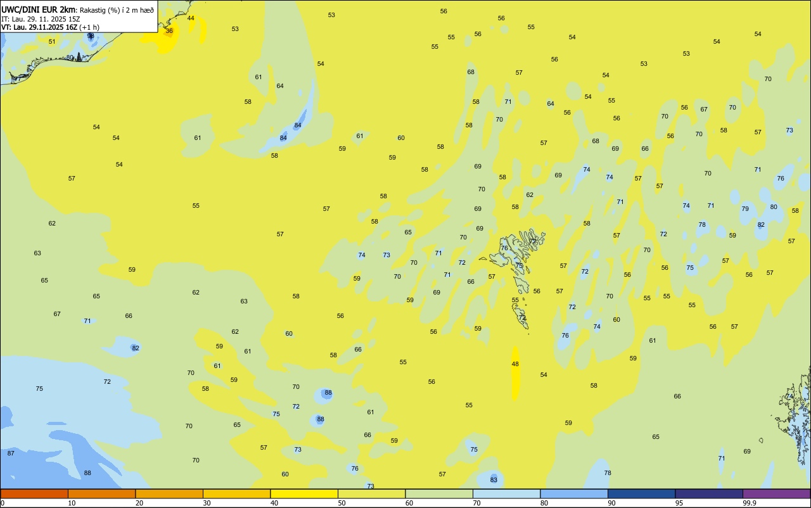Click the humidity value 36 on the map
Screen dimensions: 811x508
169,30
